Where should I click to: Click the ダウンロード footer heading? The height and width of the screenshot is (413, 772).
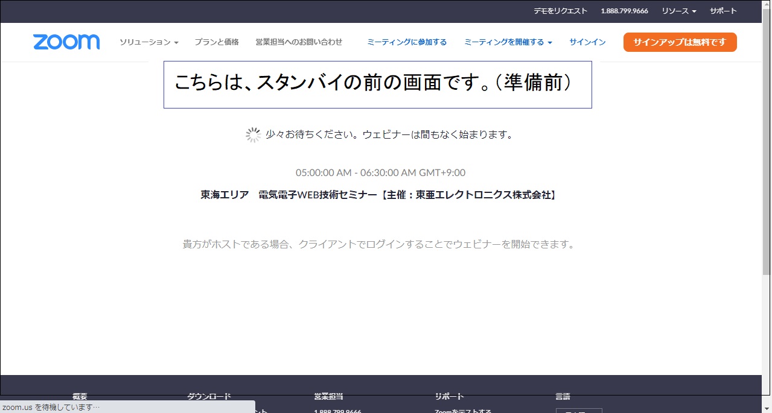pos(209,396)
